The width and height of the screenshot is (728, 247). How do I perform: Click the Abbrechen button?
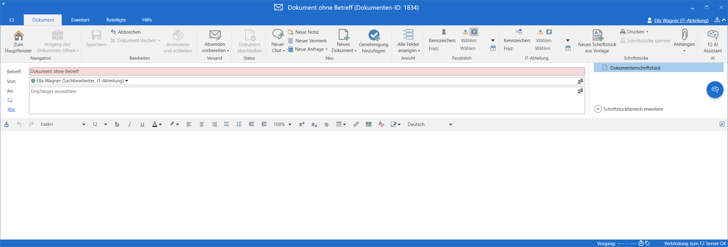(126, 32)
